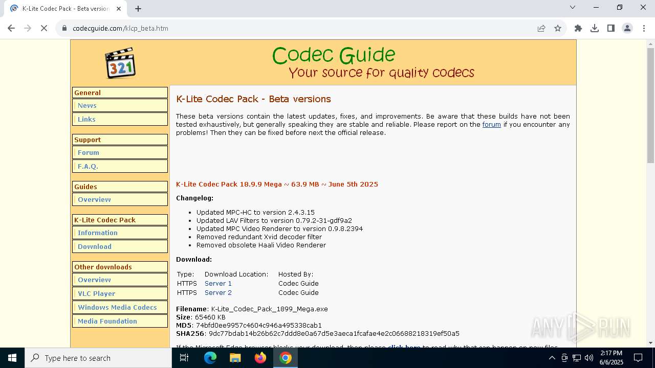This screenshot has width=655, height=368.
Task: Click the volume speaker tray icon
Action: [x=589, y=358]
